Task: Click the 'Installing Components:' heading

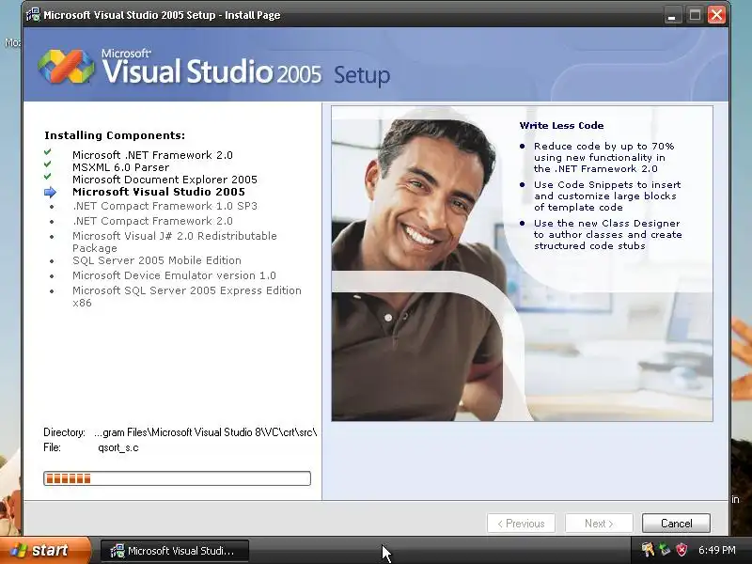Action: click(115, 135)
